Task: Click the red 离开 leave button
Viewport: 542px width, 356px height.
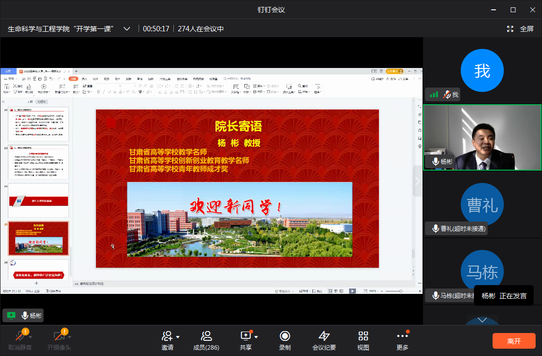Action: (x=514, y=341)
